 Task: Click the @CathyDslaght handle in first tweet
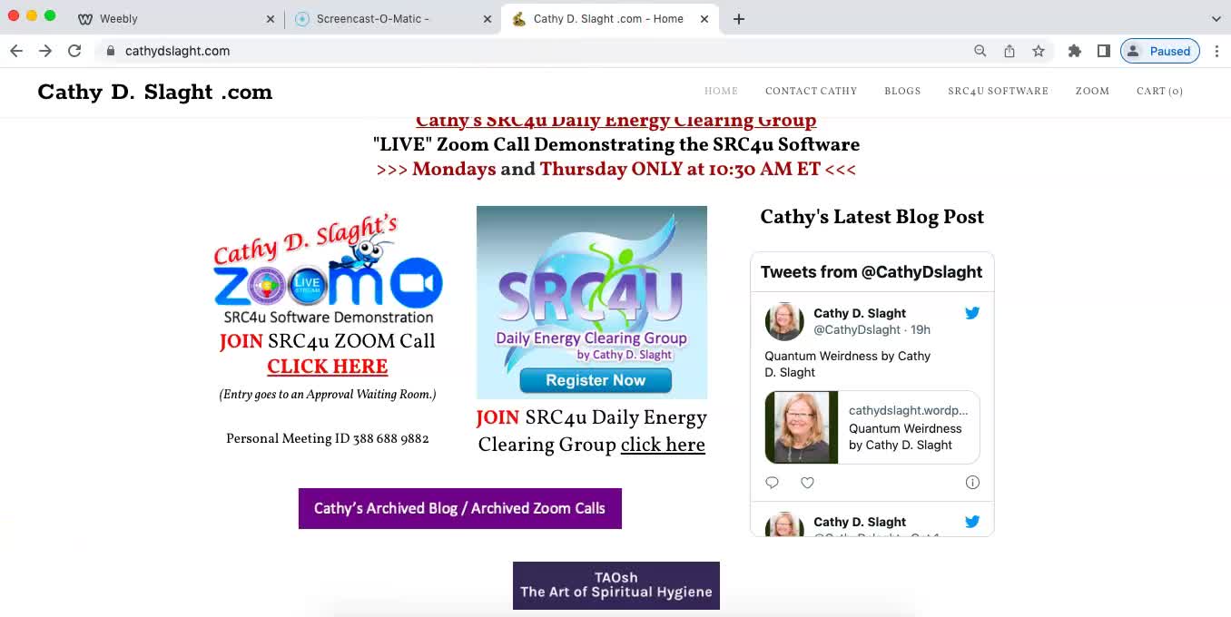coord(857,329)
